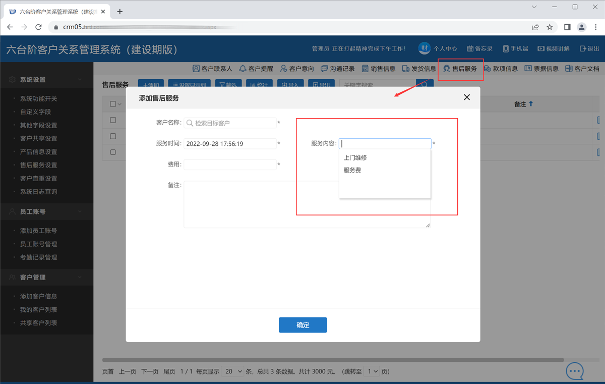Open the 手机端 mobile icon
Viewport: 605px width, 384px height.
click(506, 48)
